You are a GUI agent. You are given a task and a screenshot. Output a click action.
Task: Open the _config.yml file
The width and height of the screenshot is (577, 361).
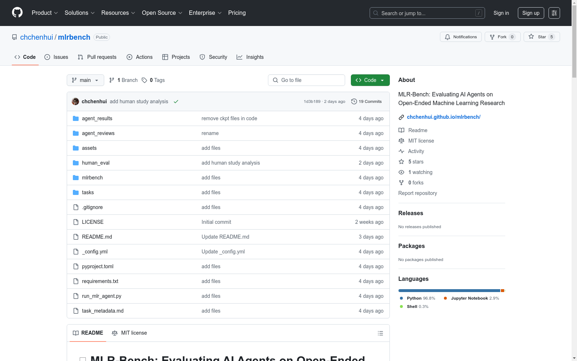point(95,252)
